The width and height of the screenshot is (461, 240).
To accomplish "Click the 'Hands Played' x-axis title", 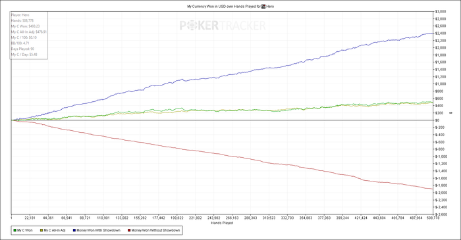I will pyautogui.click(x=222, y=223).
